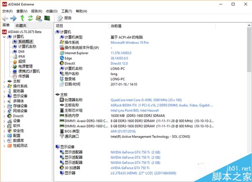Click the 配置 tree icon
The height and width of the screenshot is (182, 252).
tap(10, 136)
